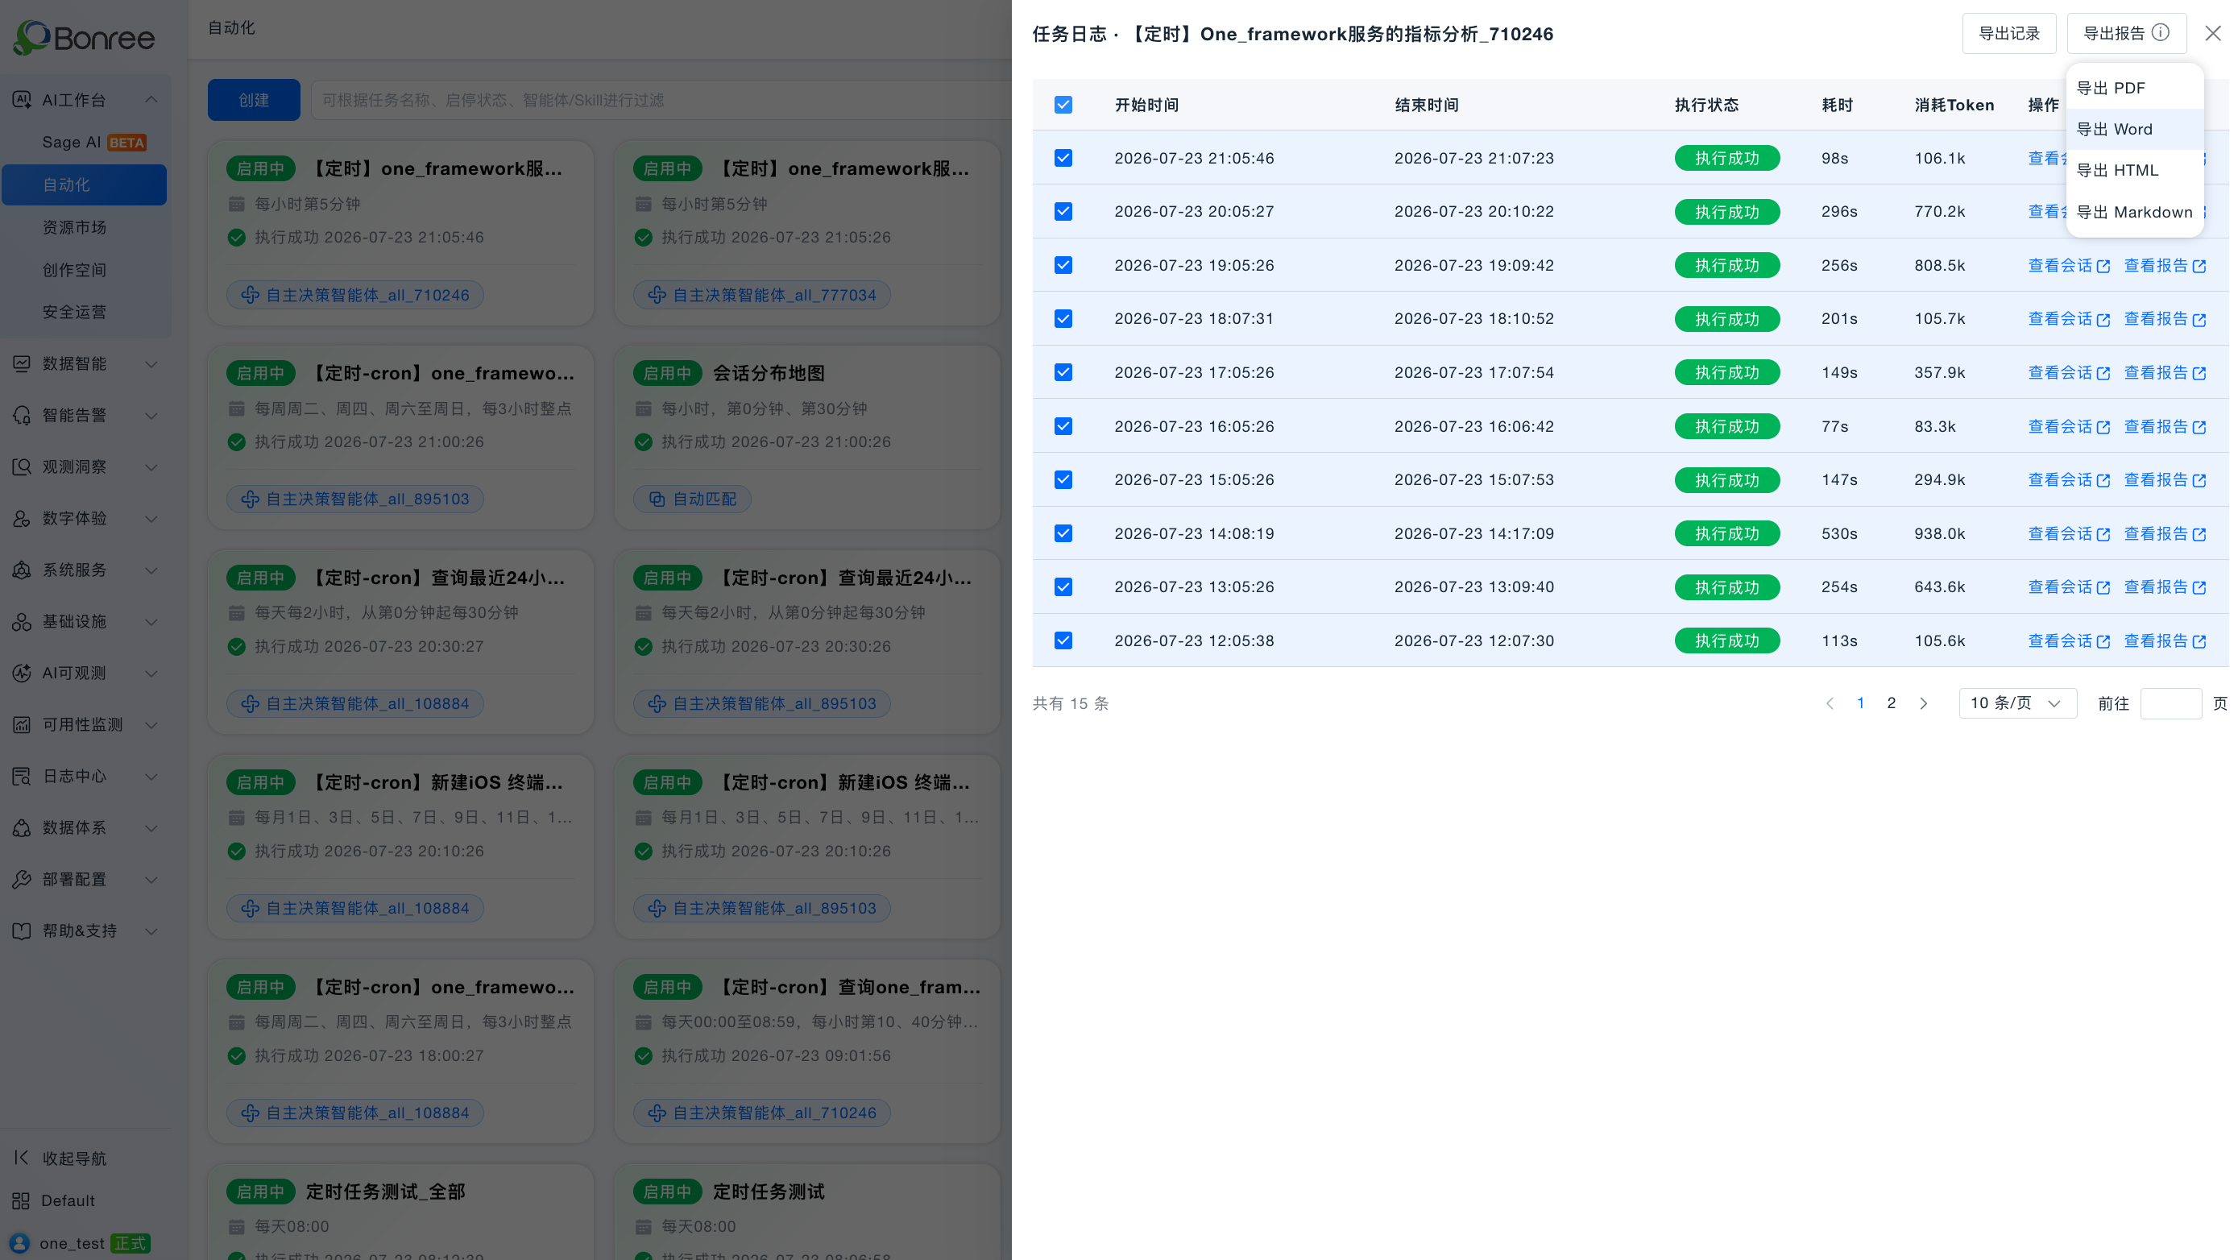This screenshot has width=2238, height=1260.
Task: Uncheck the 14:08:19 row checkbox
Action: [x=1063, y=533]
